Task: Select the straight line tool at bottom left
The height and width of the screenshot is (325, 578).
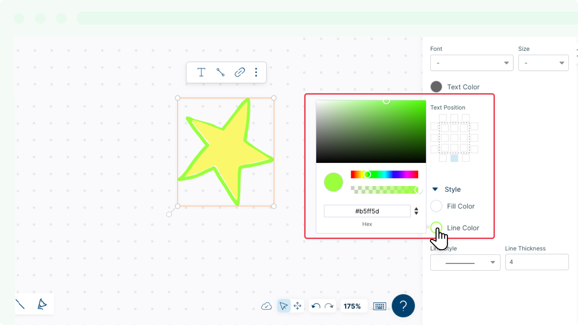Action: (20, 304)
